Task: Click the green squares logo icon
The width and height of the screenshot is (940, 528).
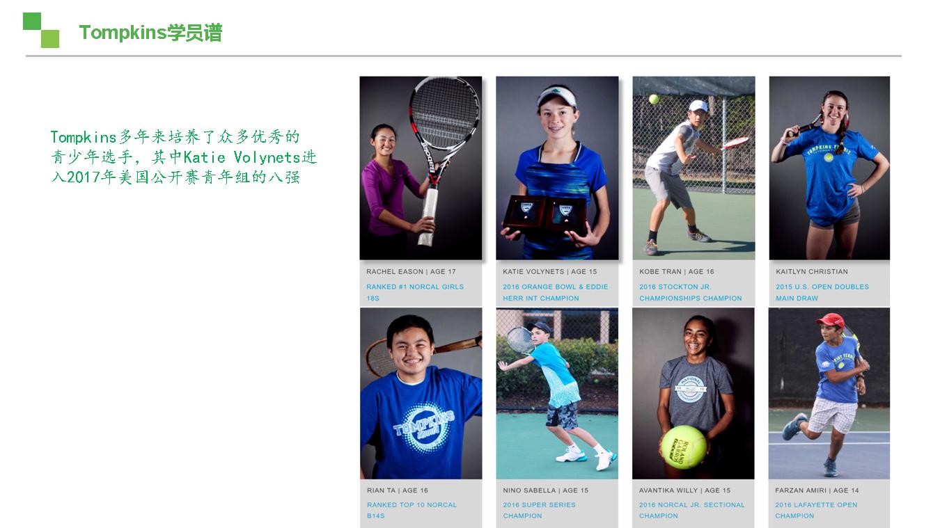Action: pyautogui.click(x=41, y=31)
